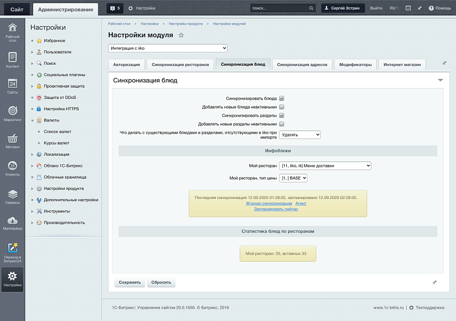Click the Маркетинг target icon
This screenshot has width=456, height=321.
[12, 111]
